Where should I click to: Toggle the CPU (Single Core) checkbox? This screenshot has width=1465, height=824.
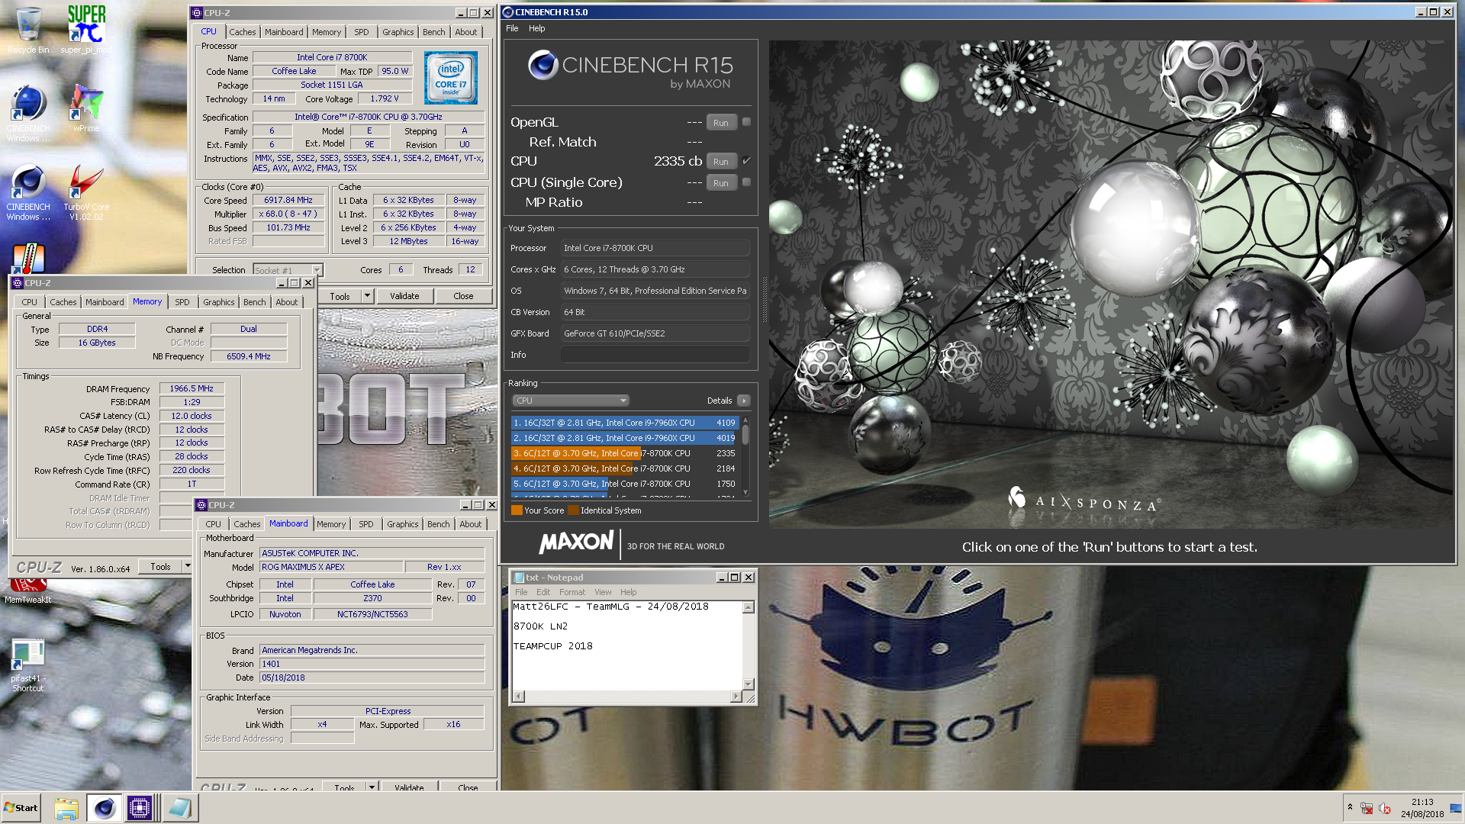click(746, 182)
